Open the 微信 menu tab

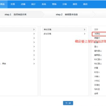pos(75,4)
